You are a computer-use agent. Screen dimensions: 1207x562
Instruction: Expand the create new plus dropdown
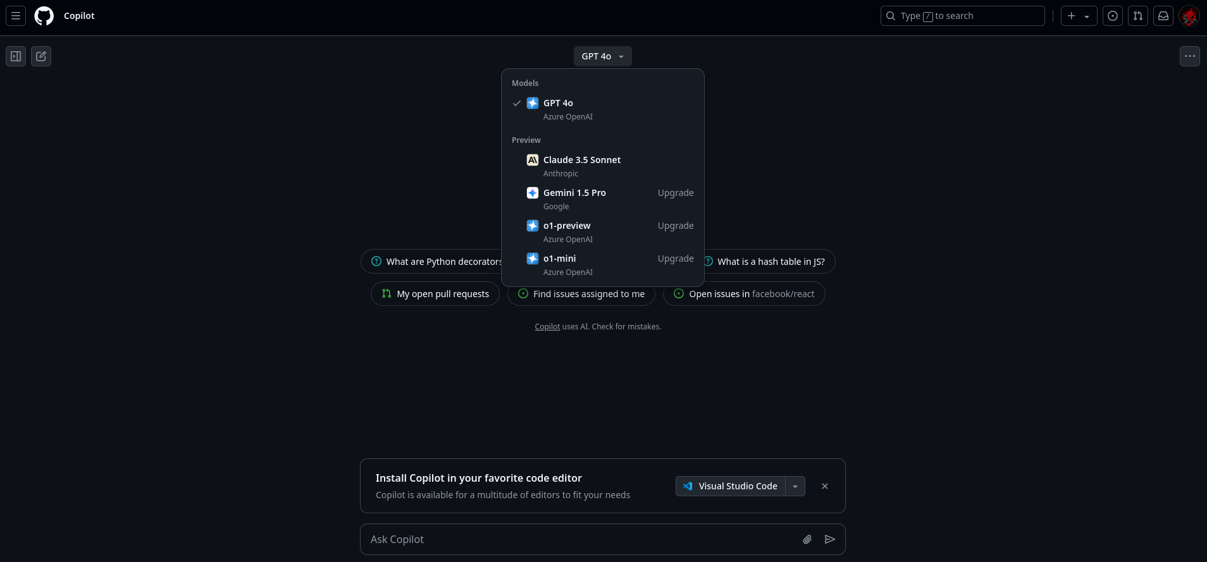point(1078,16)
